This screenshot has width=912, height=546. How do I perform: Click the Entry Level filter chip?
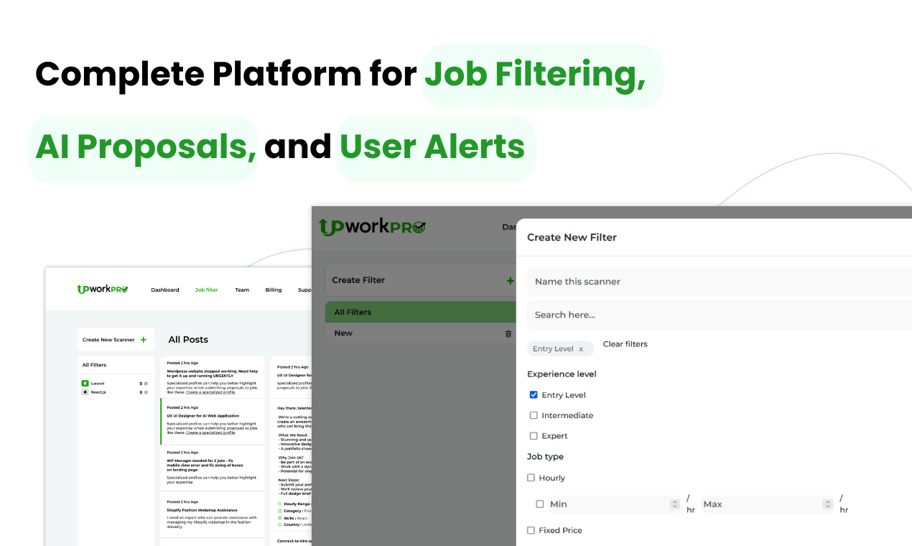561,349
